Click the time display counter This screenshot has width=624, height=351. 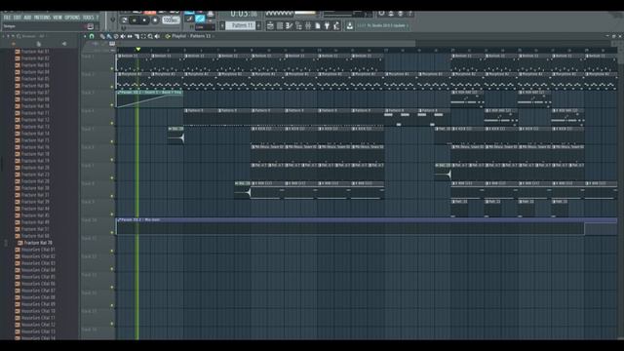[244, 15]
